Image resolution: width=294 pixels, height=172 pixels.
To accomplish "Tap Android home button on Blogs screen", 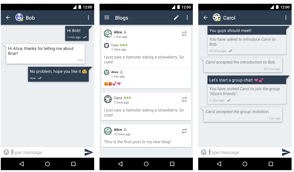I will 146,164.
